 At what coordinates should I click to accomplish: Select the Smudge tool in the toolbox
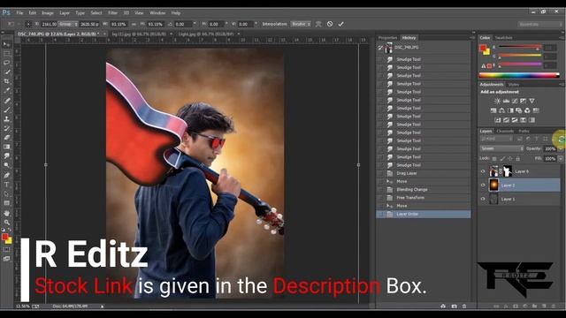pyautogui.click(x=6, y=156)
